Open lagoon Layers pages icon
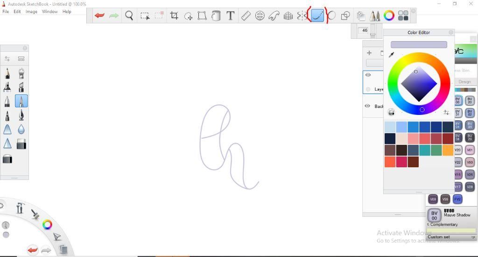 (63, 250)
